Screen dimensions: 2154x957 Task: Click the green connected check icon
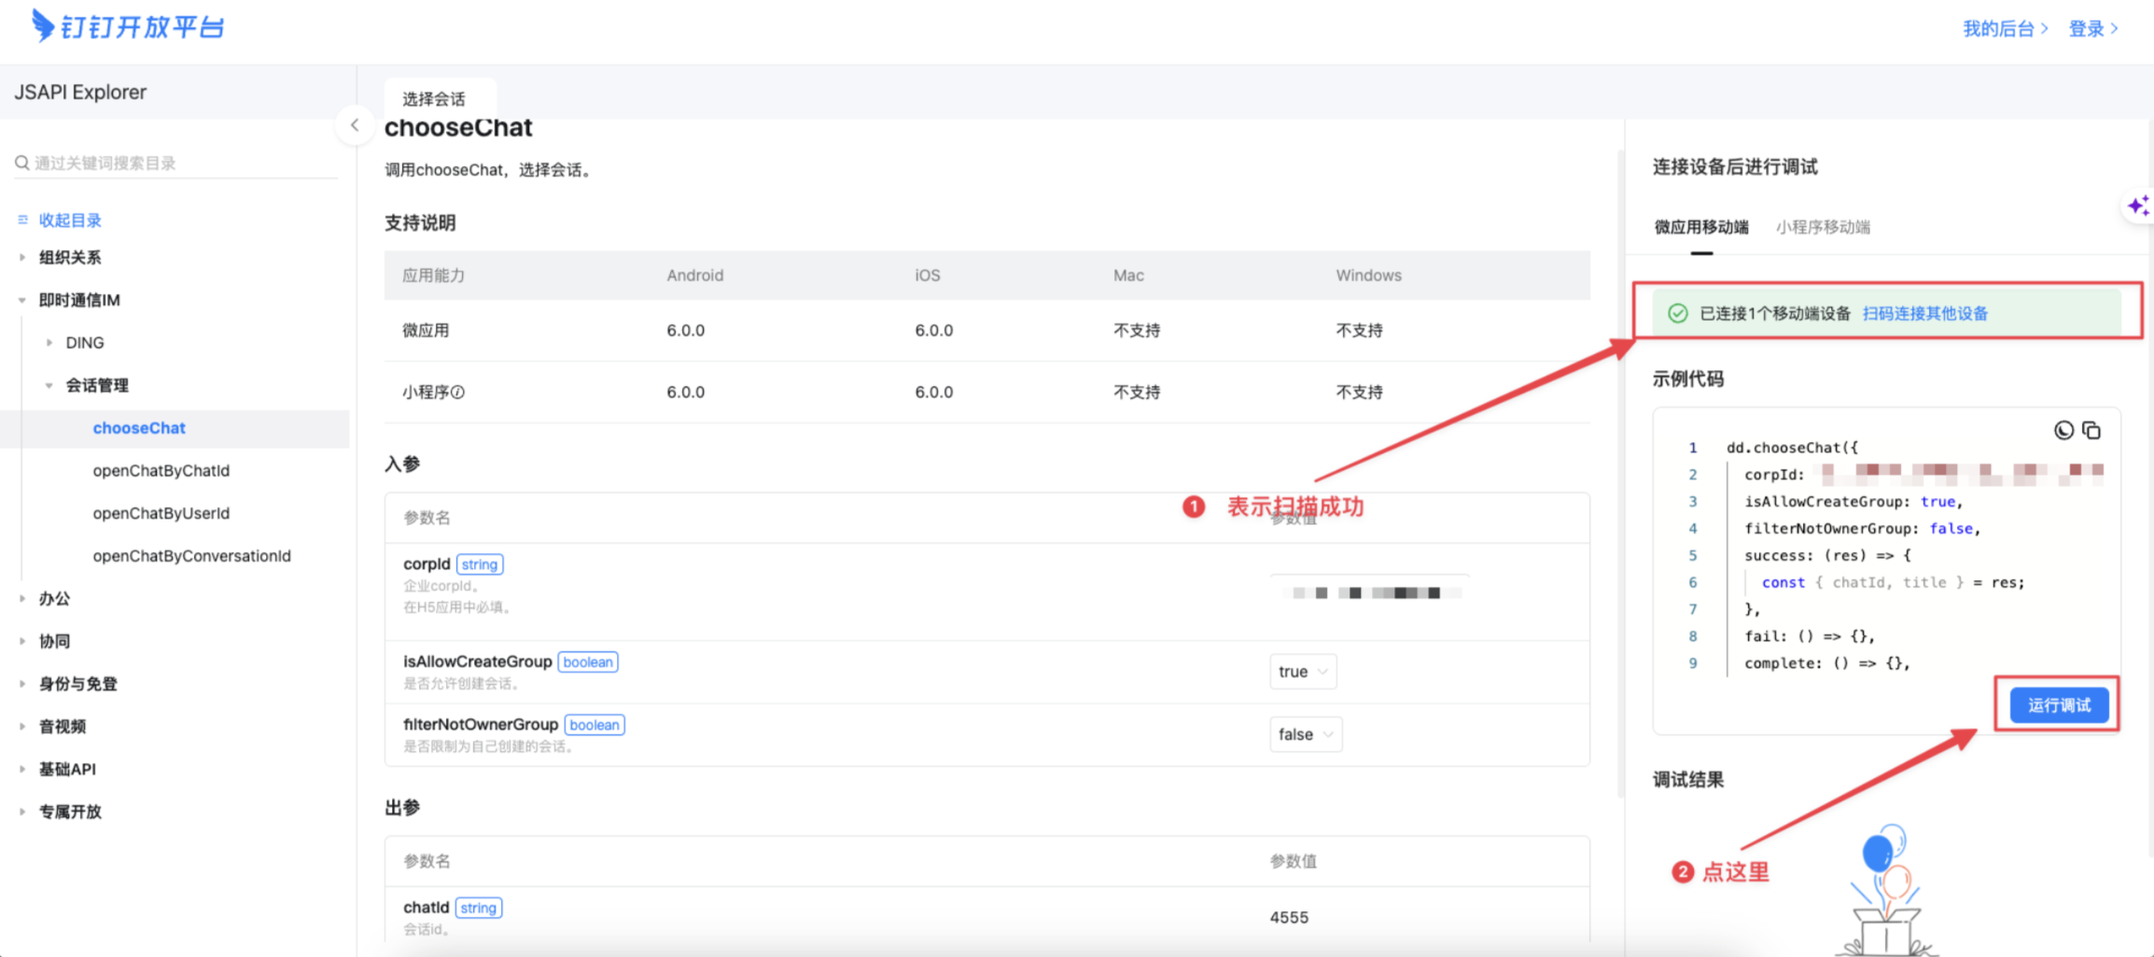click(x=1677, y=313)
